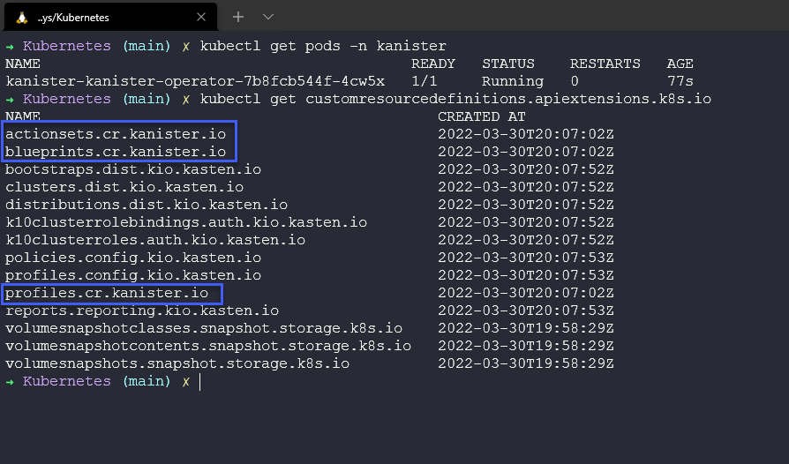Click the CREATED AT column header
The height and width of the screenshot is (464, 789).
click(x=481, y=116)
